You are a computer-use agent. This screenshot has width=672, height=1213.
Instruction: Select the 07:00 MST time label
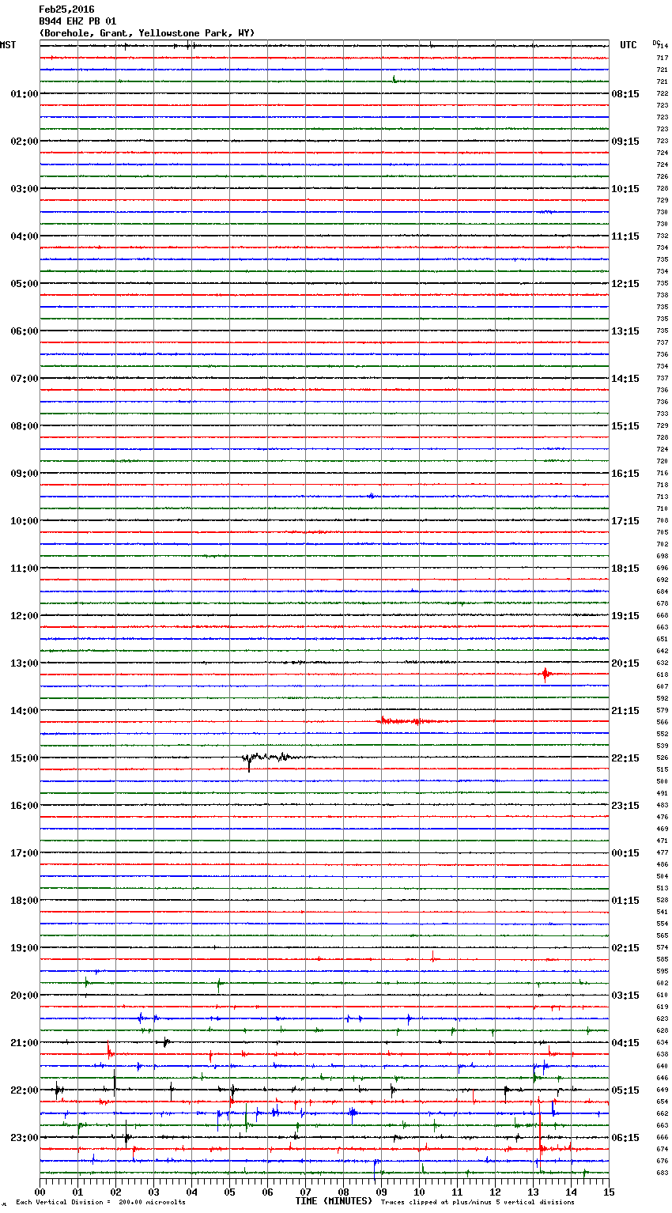[x=25, y=379]
